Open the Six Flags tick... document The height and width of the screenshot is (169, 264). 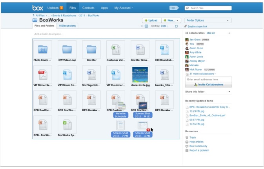[91, 75]
